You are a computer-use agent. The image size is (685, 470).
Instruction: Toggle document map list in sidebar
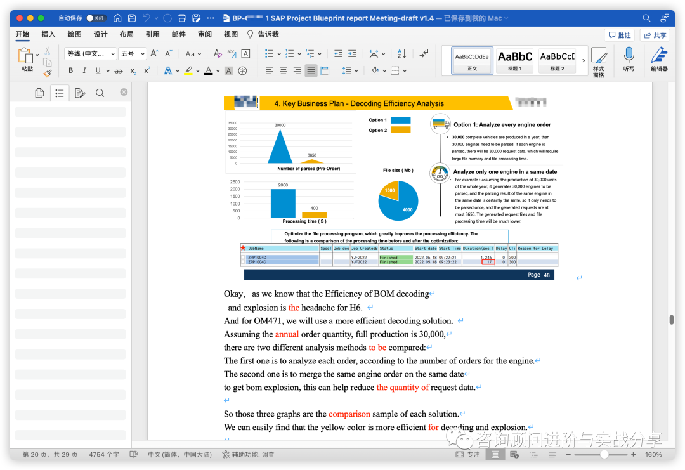[x=60, y=93]
